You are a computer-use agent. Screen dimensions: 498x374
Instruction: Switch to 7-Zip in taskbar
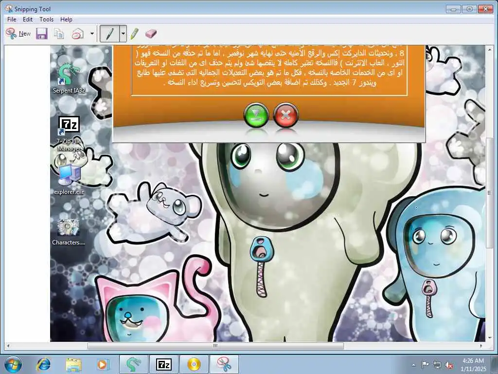click(x=164, y=364)
